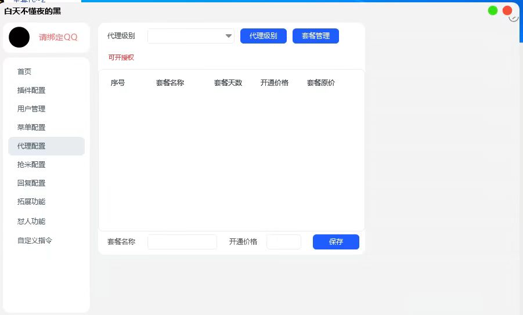Focus the 套餐名称 text input field
Screen dimensions: 523x315
[x=182, y=242]
